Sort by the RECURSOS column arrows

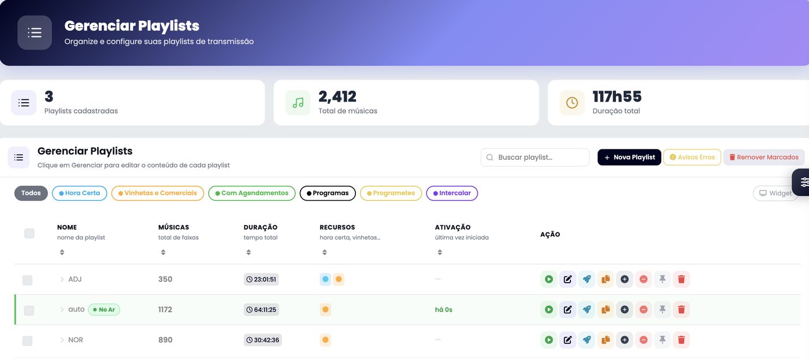point(324,253)
